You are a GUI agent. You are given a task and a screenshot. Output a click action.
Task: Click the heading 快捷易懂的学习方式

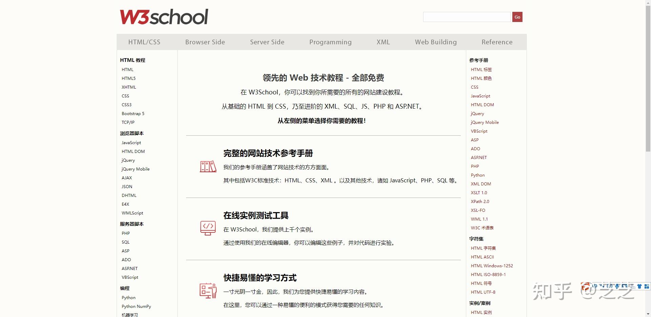(260, 278)
